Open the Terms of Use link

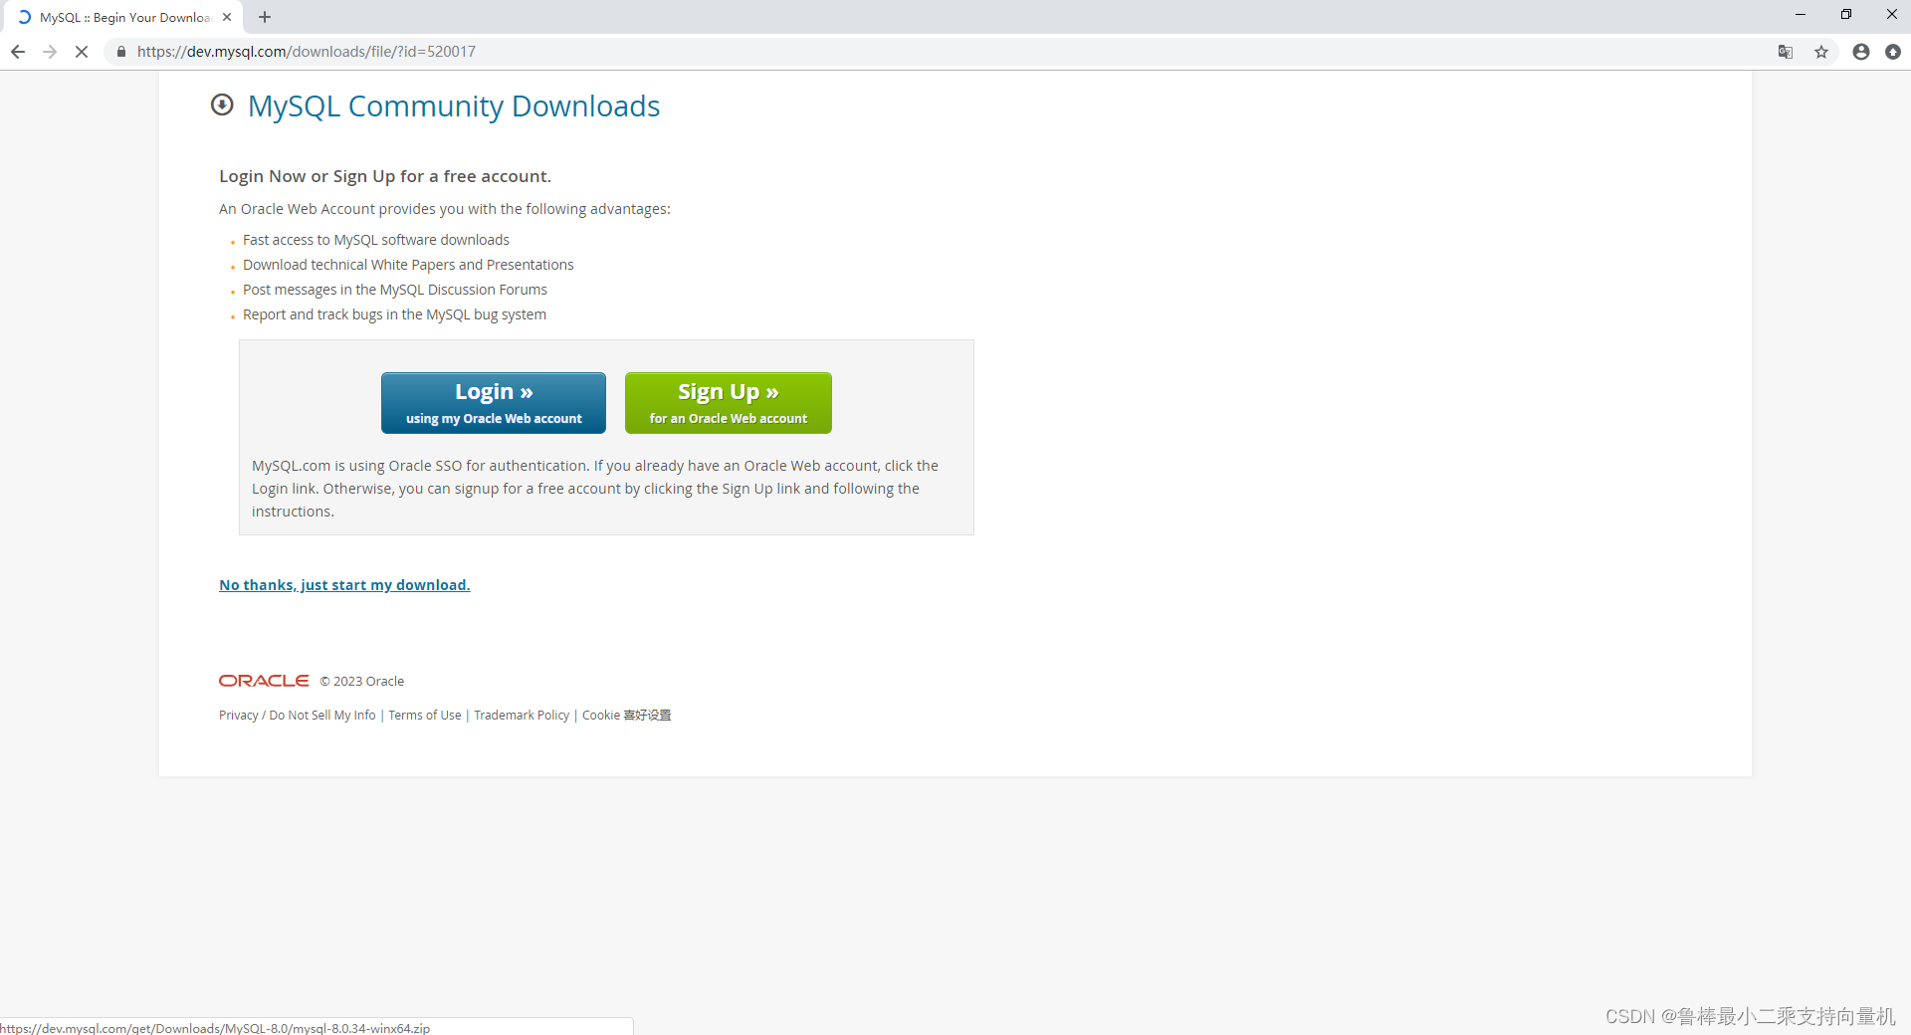[x=425, y=716]
